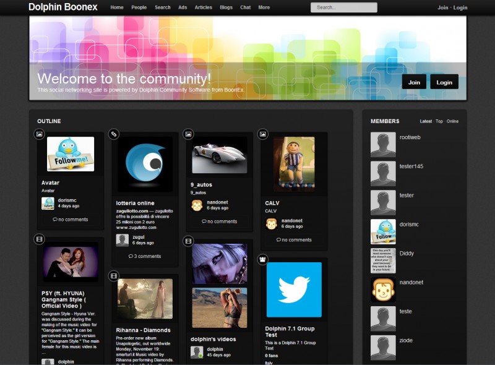This screenshot has width=495, height=365.
Task: Open tester's member avatar
Action: 383,203
